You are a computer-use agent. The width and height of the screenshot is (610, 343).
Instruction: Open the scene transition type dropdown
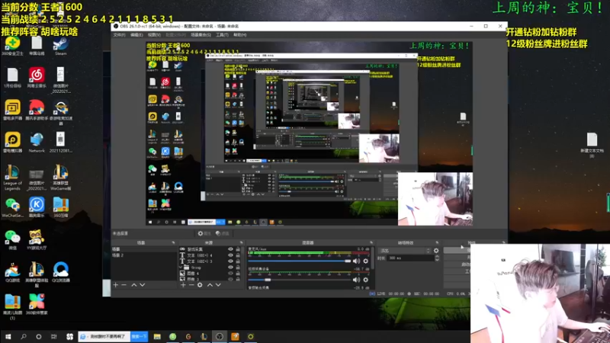coord(405,251)
